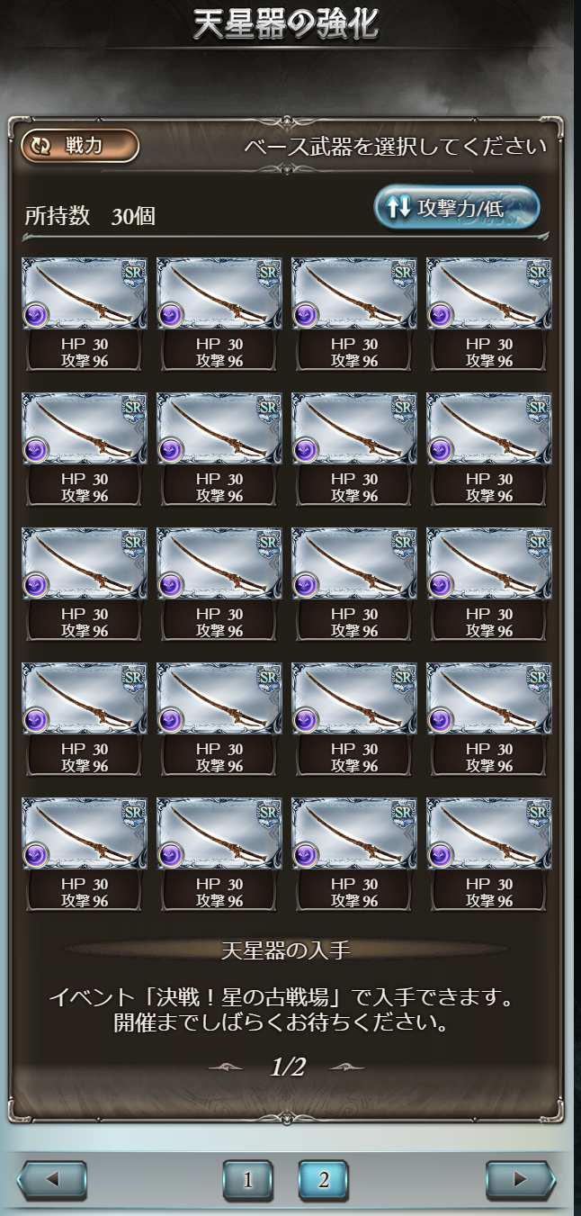Viewport: 581px width, 1216px height.
Task: Go to the next page using the right arrow
Action: (x=521, y=1180)
